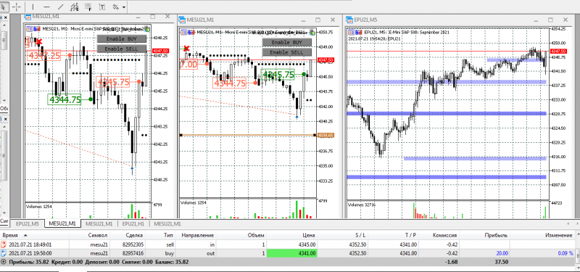Viewport: 580px width, 272px height.
Task: Click Enable SELL in second chart
Action: tap(287, 52)
